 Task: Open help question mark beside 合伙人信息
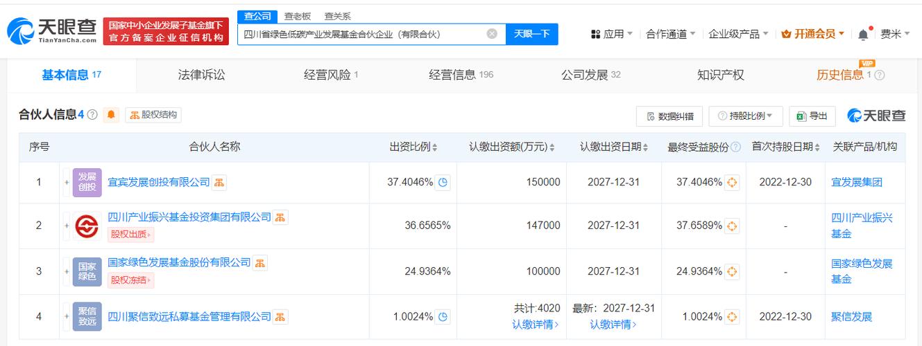pyautogui.click(x=92, y=115)
